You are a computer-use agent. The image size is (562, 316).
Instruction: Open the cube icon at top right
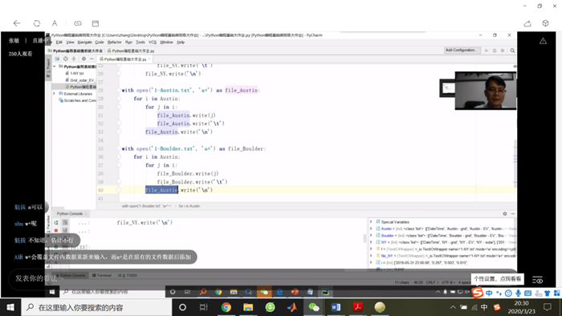[x=545, y=23]
